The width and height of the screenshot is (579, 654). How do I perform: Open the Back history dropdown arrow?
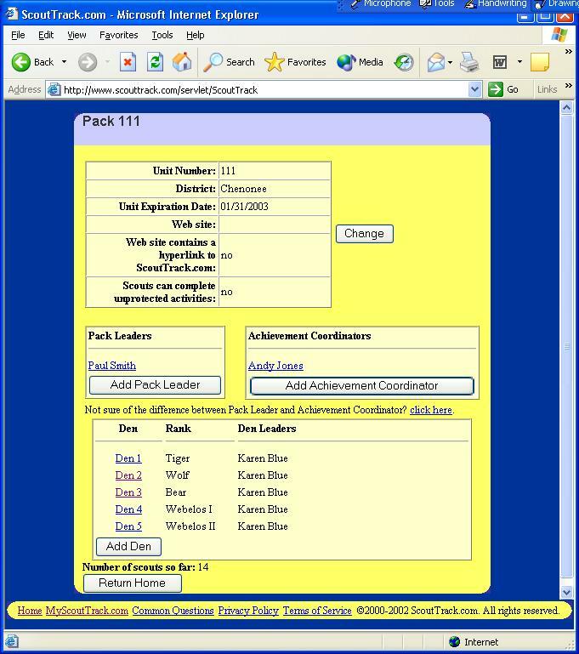tap(64, 62)
